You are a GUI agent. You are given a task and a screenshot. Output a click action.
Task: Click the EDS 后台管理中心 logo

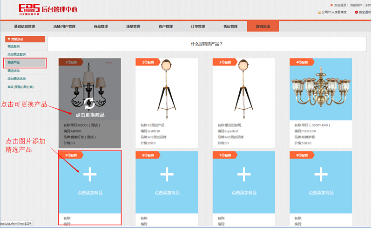(x=48, y=9)
